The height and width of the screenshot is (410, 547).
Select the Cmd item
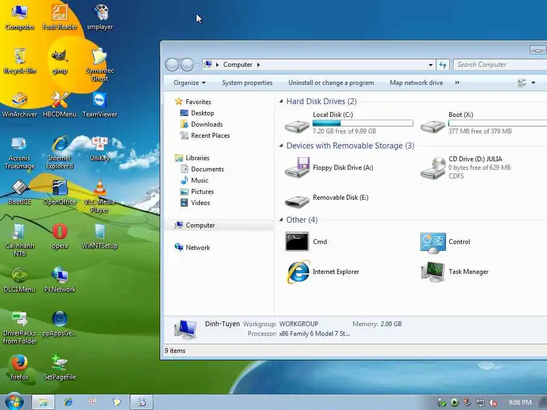point(306,242)
